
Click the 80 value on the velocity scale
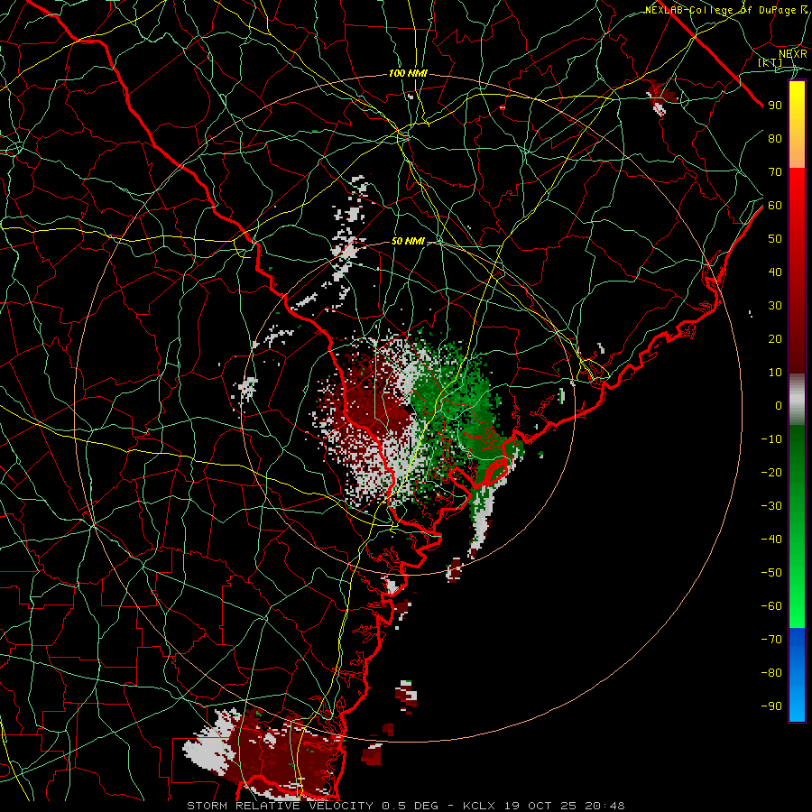tap(775, 139)
